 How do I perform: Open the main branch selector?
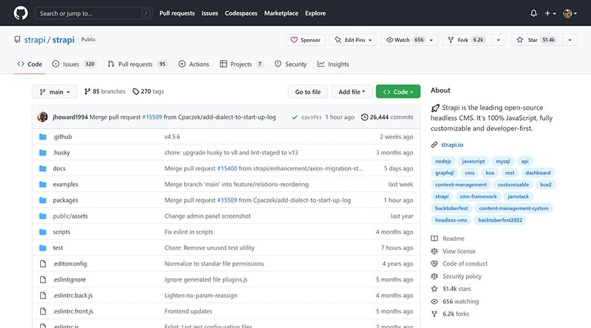[55, 91]
